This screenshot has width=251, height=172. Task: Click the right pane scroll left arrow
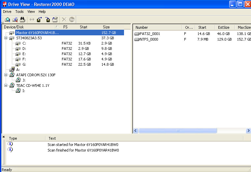(136, 131)
